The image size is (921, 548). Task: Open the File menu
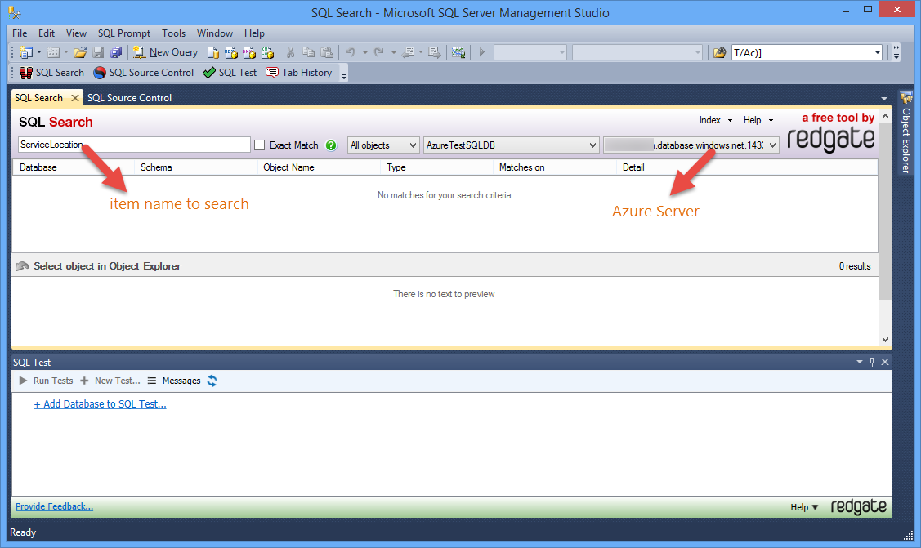click(20, 33)
